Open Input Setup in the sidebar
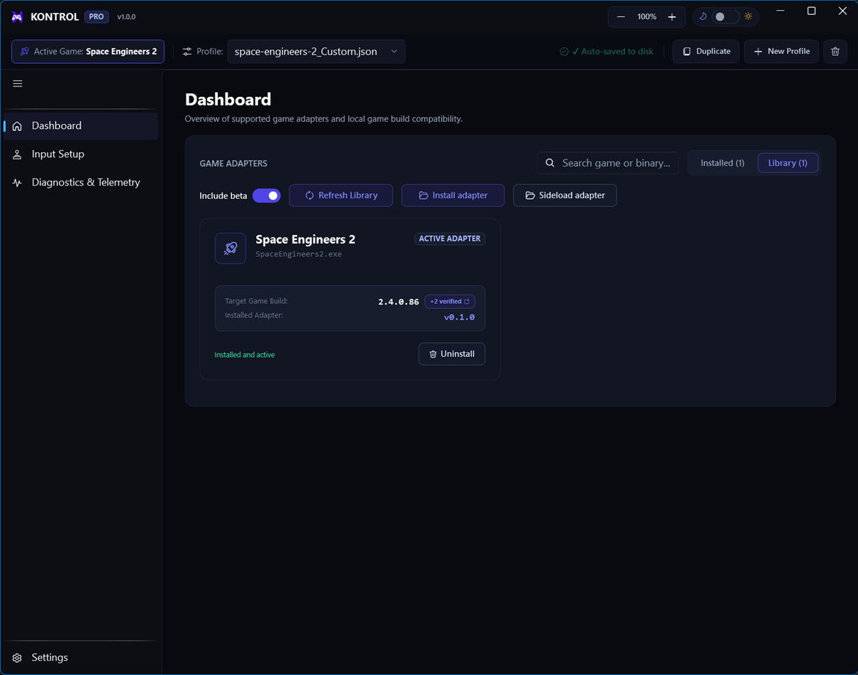 [x=81, y=154]
